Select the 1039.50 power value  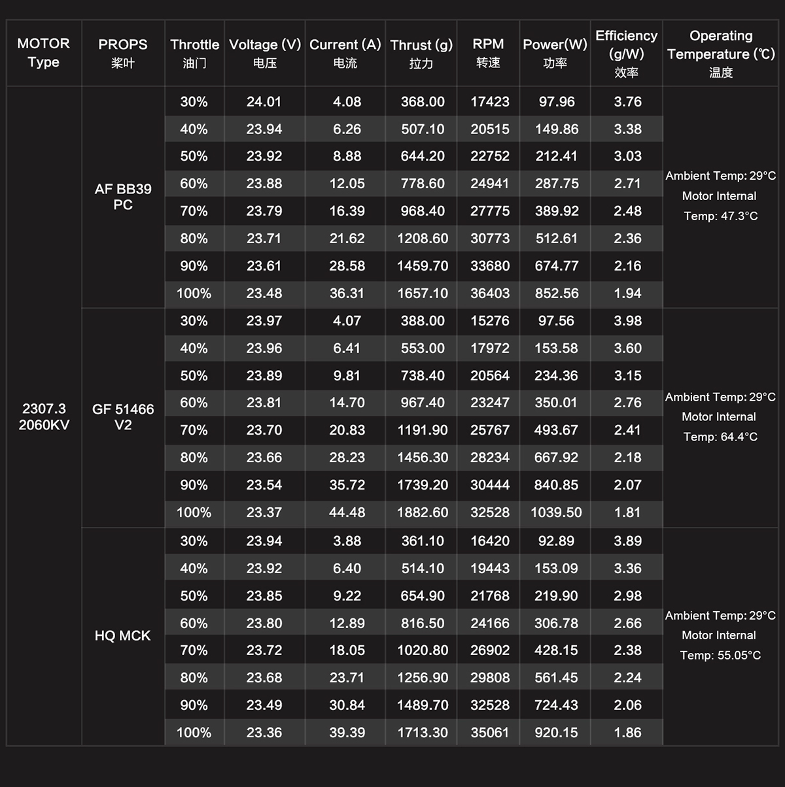(556, 512)
